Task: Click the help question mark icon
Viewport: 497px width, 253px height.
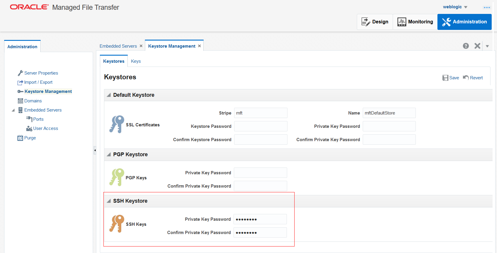Action: coord(466,46)
